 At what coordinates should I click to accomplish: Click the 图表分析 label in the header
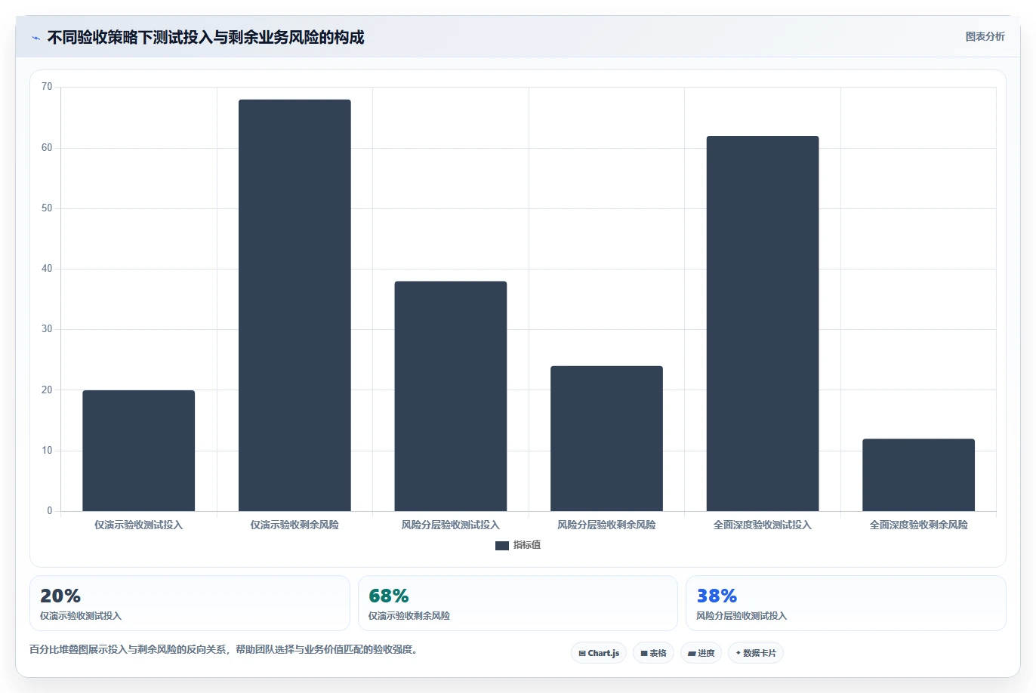tap(985, 36)
